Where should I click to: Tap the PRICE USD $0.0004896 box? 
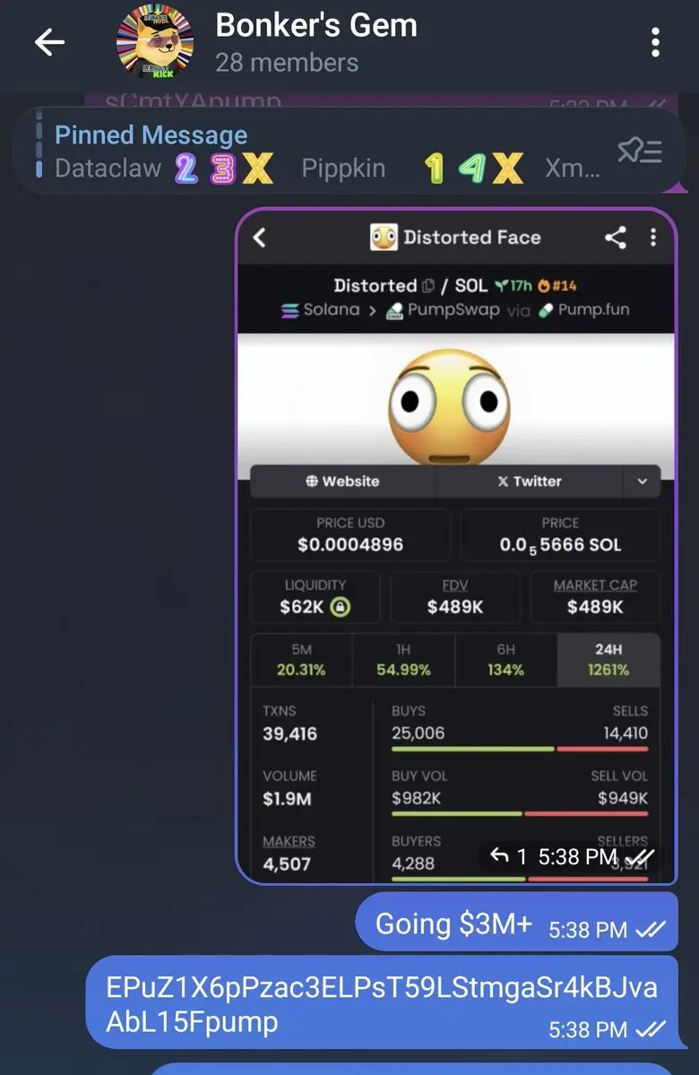[x=350, y=534]
